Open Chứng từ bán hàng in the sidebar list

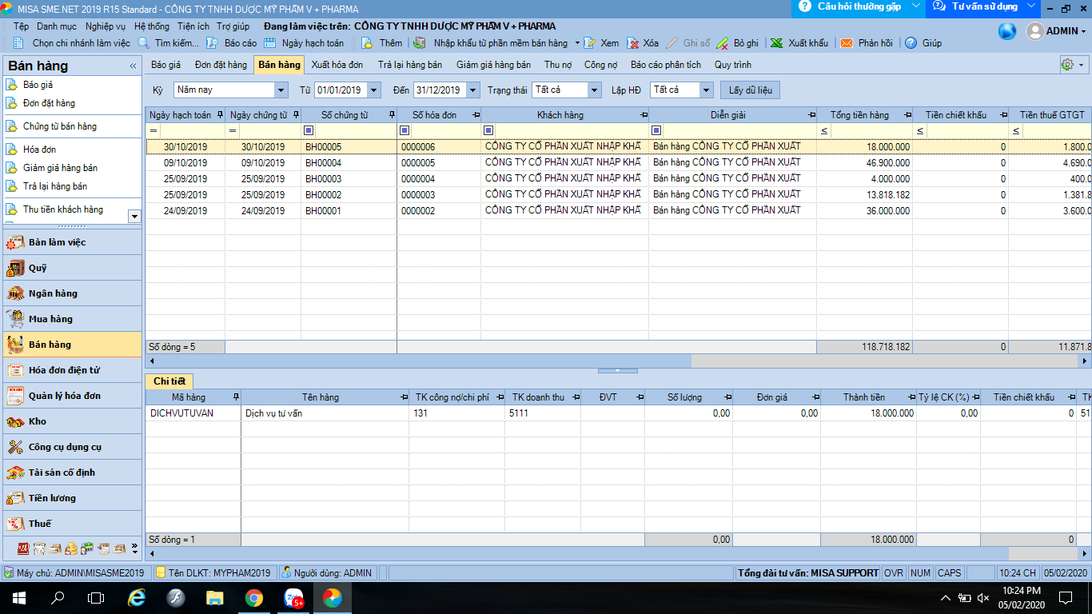coord(60,126)
